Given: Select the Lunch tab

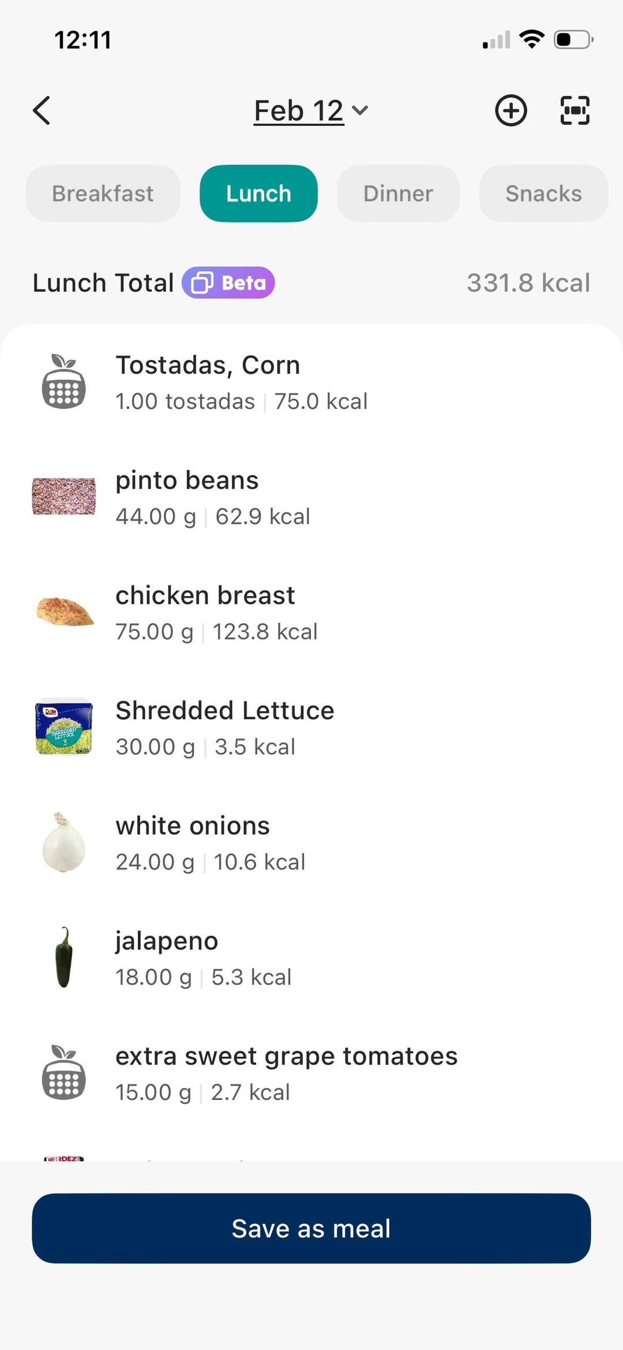Looking at the screenshot, I should coord(258,194).
